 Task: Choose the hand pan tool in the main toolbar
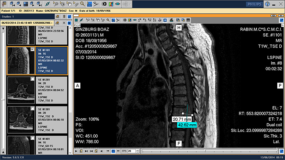point(69,4)
